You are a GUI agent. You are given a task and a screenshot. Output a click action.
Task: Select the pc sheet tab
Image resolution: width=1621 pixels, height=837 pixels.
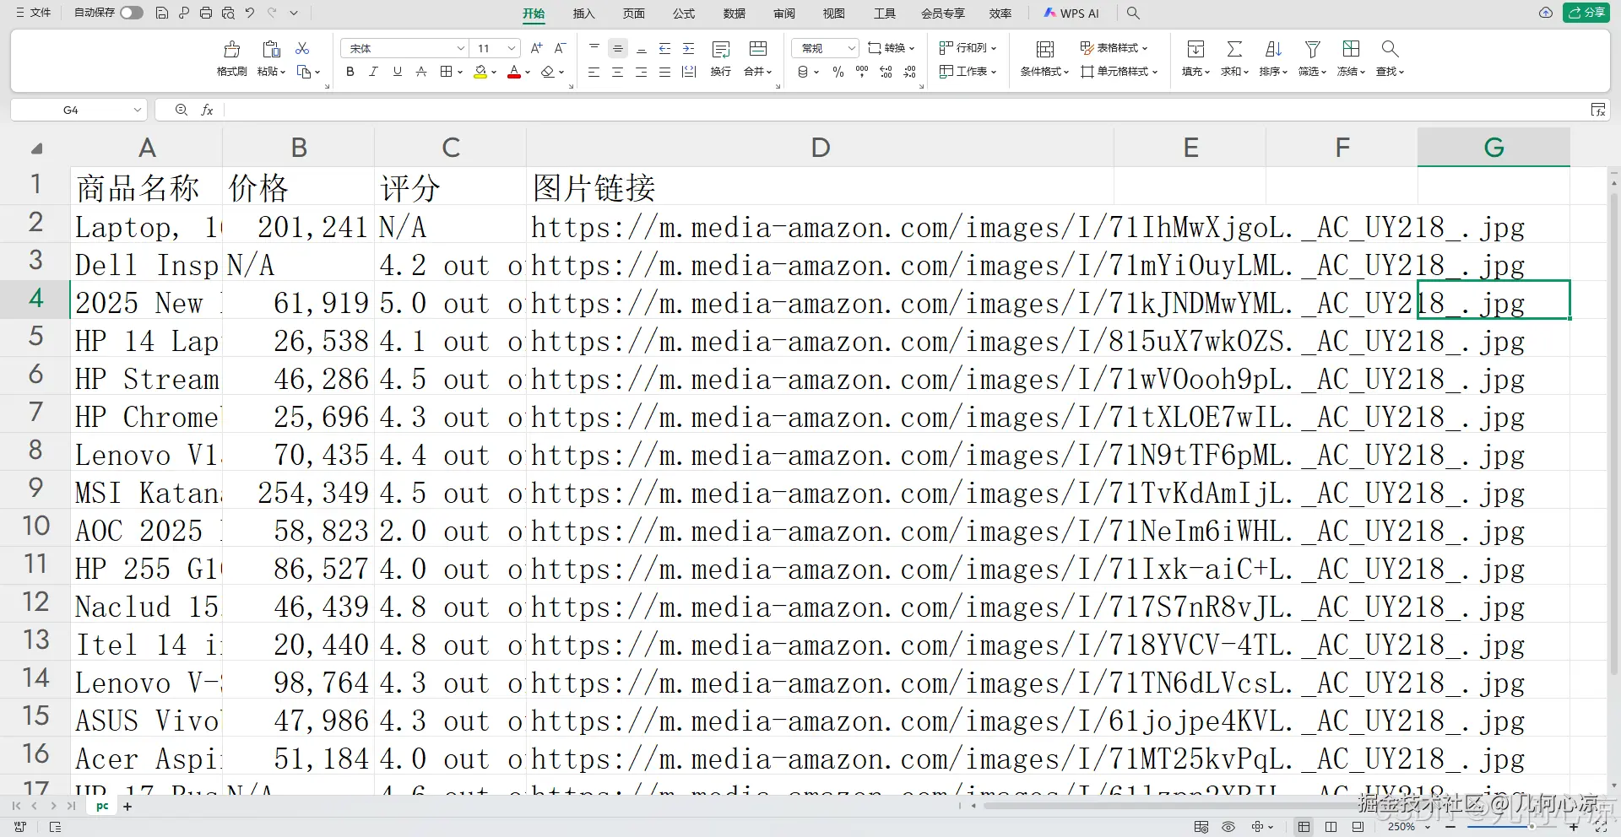point(102,806)
